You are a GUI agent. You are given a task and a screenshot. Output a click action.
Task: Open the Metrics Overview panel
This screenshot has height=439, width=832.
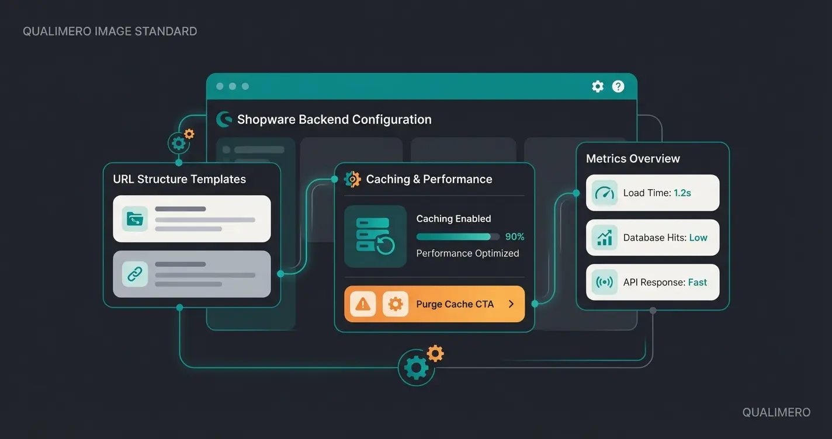click(x=632, y=158)
